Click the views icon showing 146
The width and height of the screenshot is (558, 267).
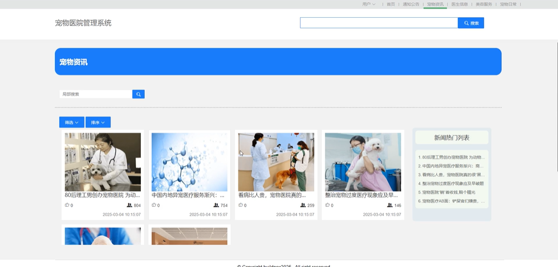(x=390, y=205)
